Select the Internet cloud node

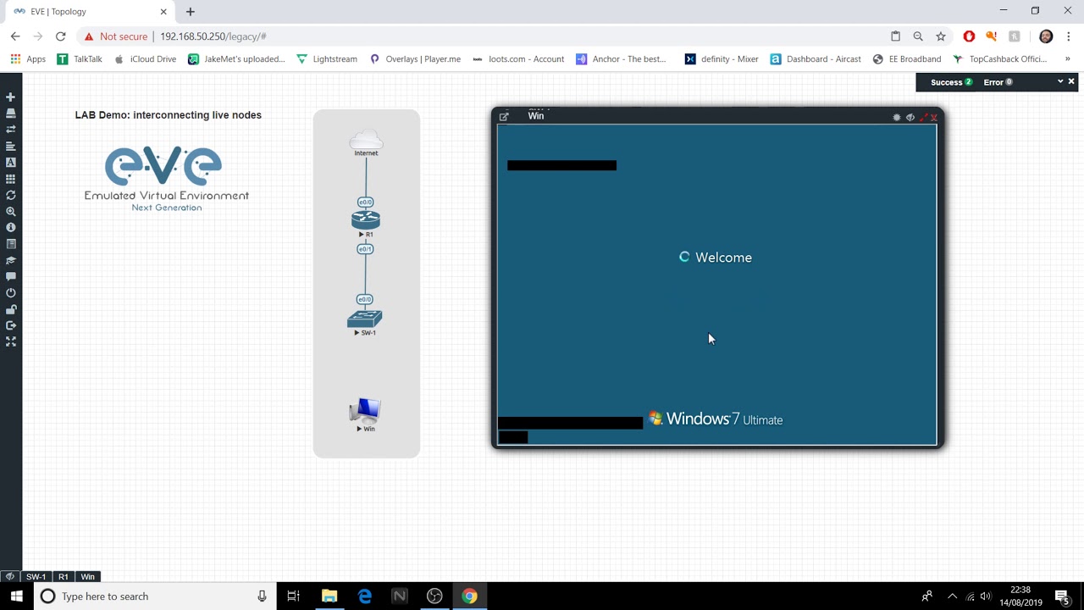click(x=366, y=141)
